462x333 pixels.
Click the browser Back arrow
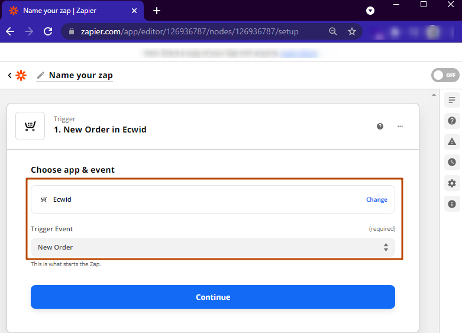(x=10, y=31)
